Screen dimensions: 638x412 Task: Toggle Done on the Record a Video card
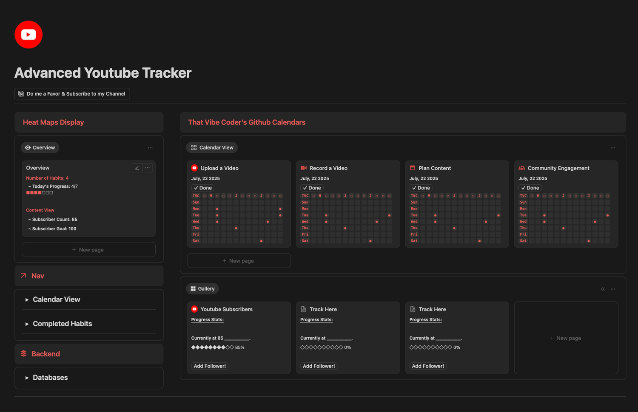(312, 188)
